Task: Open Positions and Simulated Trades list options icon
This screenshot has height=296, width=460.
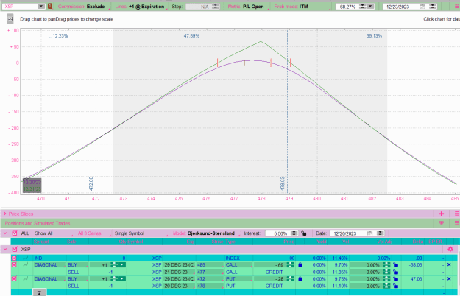Action: coord(457,223)
